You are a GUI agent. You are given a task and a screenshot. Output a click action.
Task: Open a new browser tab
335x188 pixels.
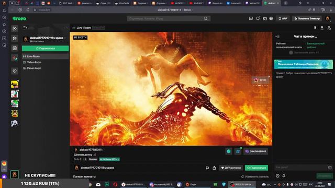pos(285,3)
